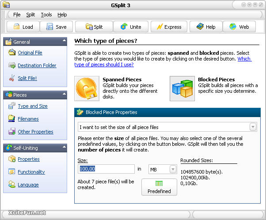This screenshot has height=220, width=266.
Task: Open the Self-Uniting Properties link
Action: [29, 159]
